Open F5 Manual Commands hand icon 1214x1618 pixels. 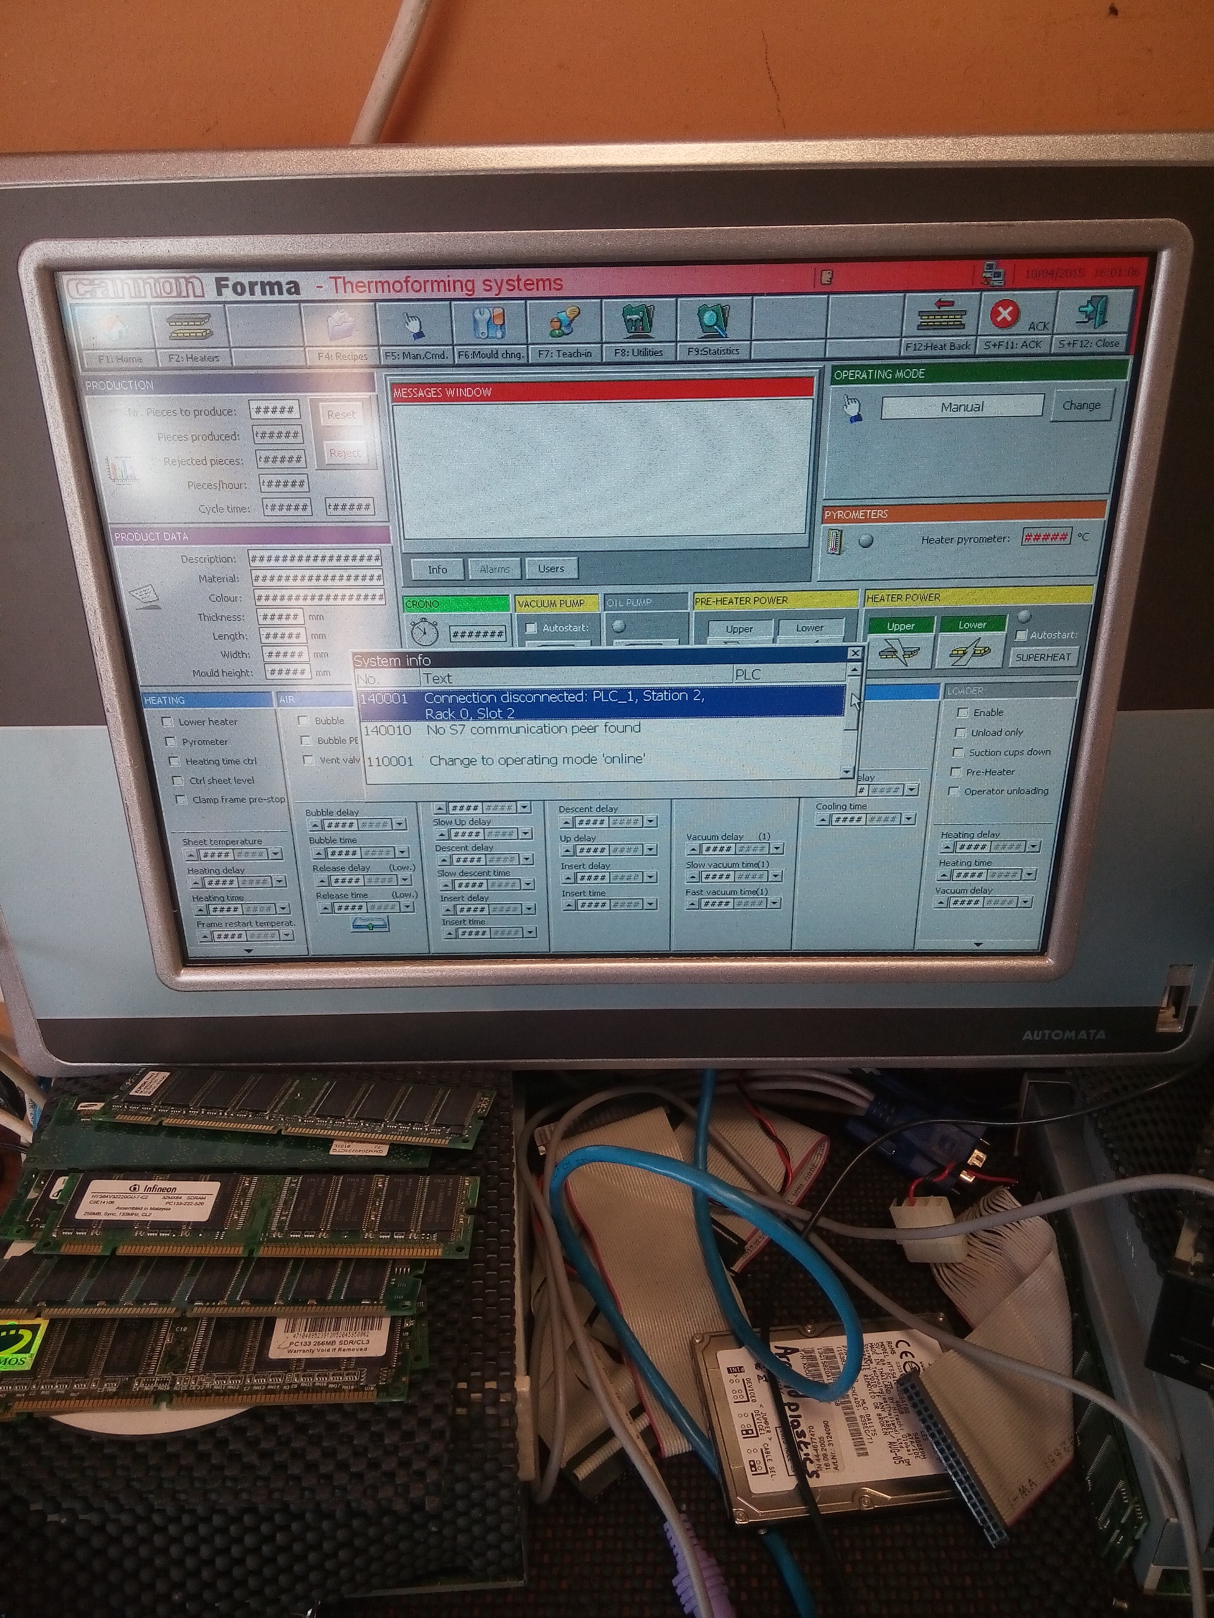pos(414,325)
